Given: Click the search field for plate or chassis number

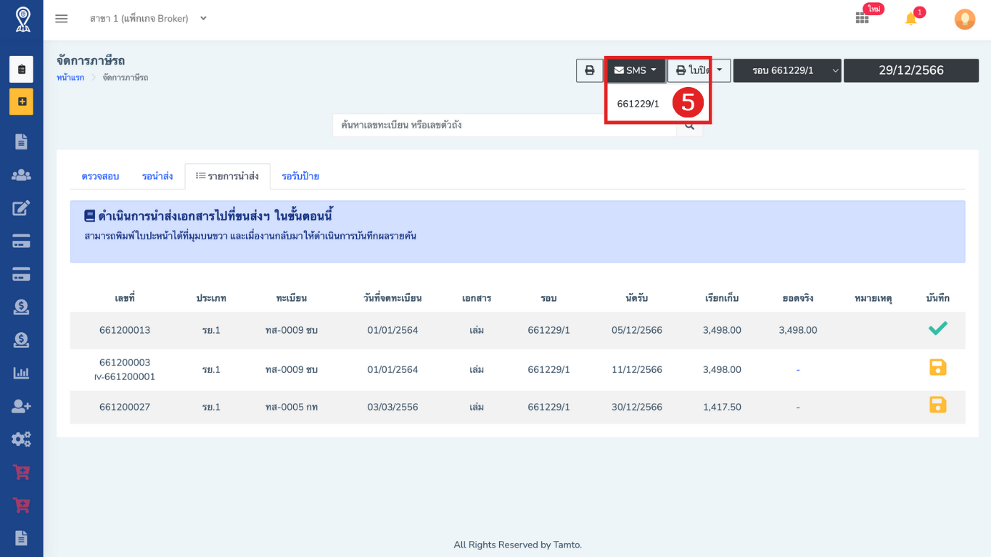Looking at the screenshot, I should tap(505, 125).
